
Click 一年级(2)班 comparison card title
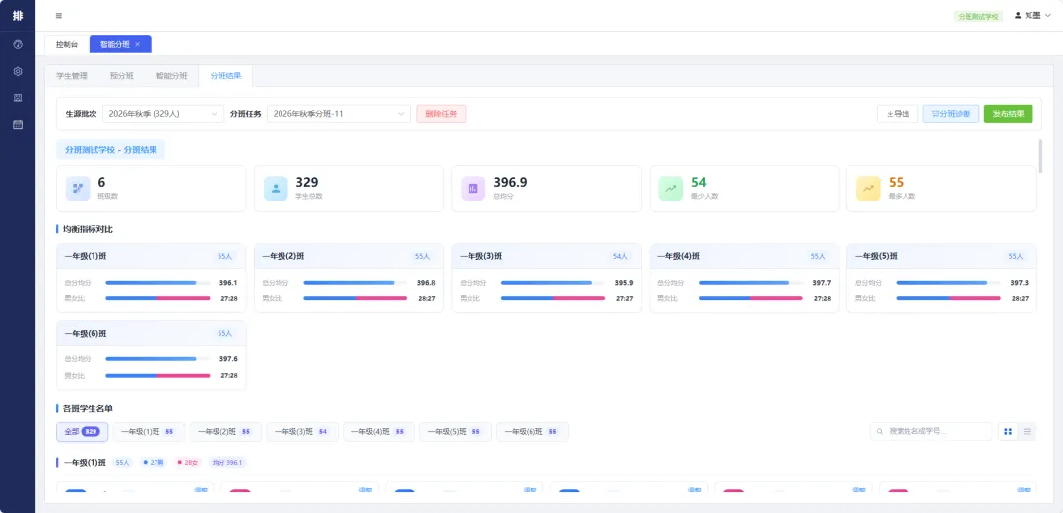click(x=283, y=256)
